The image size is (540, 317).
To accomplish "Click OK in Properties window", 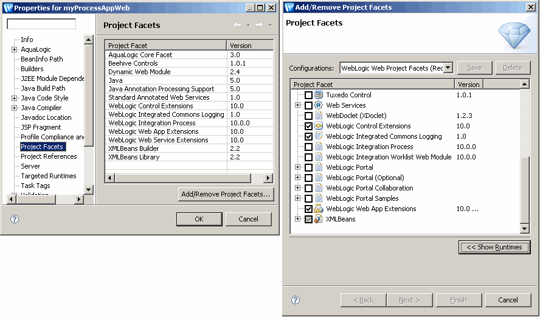I will click(x=199, y=219).
